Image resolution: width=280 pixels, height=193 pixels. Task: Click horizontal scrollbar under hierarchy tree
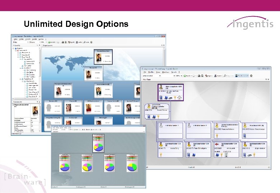(25, 98)
